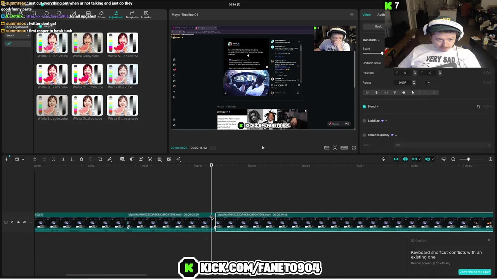Select the Wistia Sh...ness.cube LUT thumbnail
The width and height of the screenshot is (497, 279).
(x=122, y=105)
